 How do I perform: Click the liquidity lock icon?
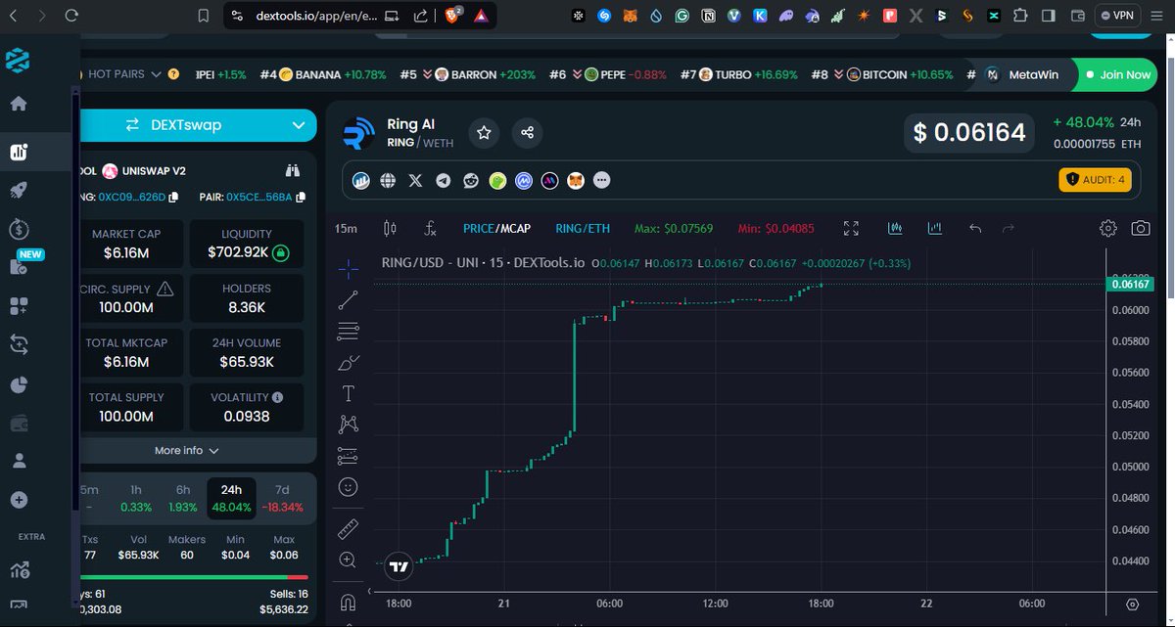(280, 252)
